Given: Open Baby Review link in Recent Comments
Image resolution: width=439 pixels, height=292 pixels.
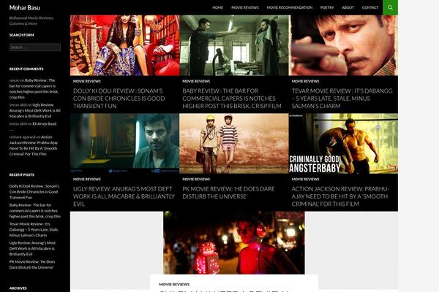Looking at the screenshot, I should pyautogui.click(x=34, y=89).
